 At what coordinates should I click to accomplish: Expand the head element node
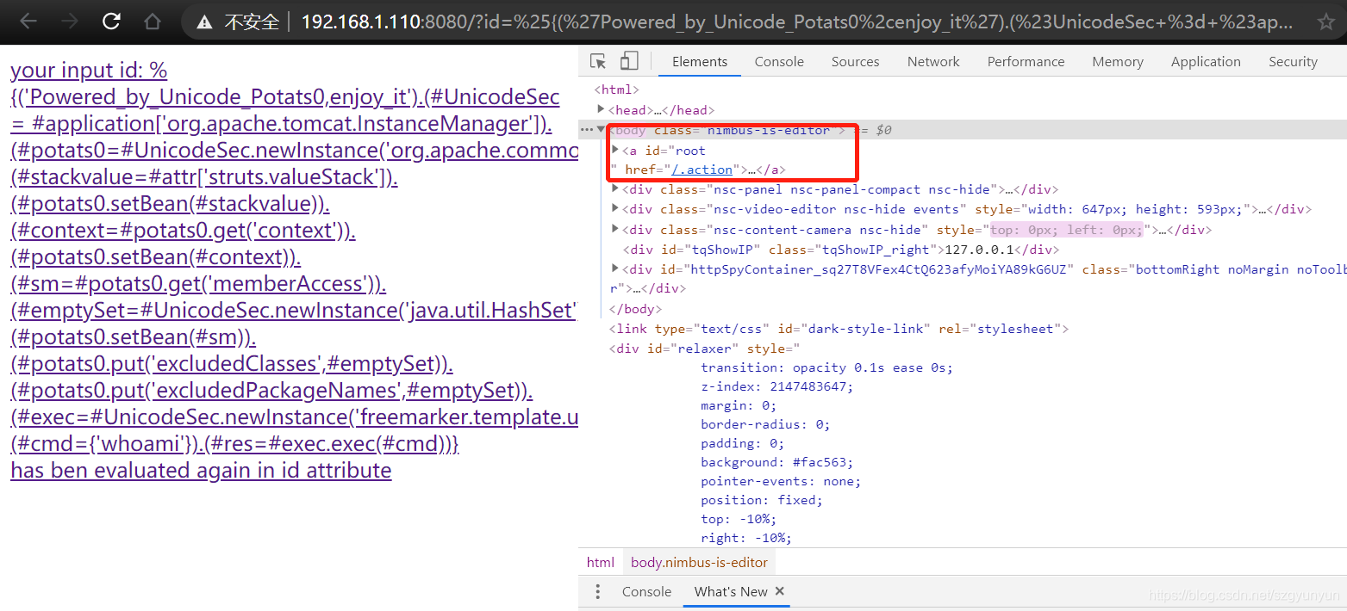(602, 109)
